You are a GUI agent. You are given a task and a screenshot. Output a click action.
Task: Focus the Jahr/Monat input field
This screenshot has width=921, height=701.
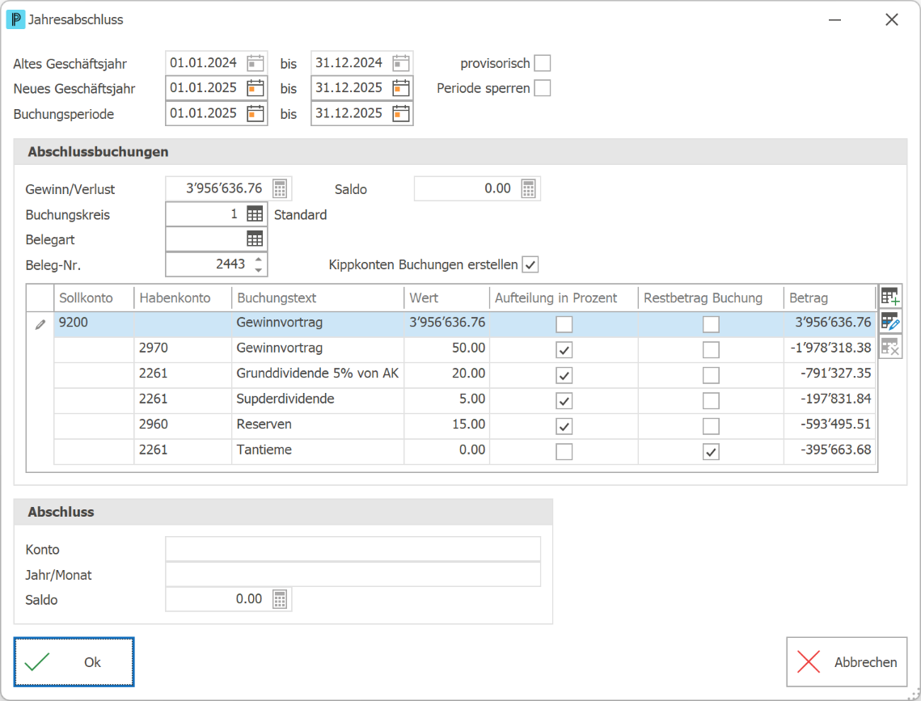(x=353, y=574)
